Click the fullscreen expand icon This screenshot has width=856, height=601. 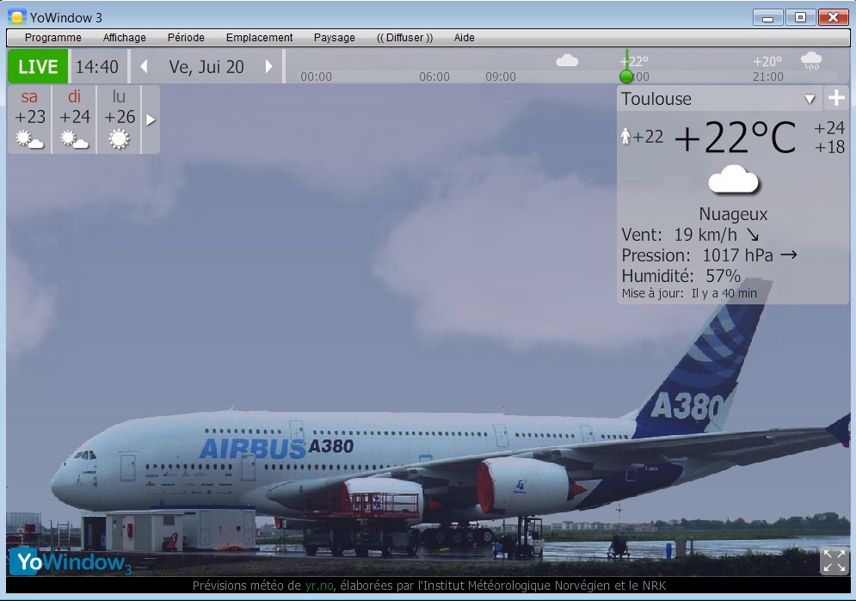(834, 561)
